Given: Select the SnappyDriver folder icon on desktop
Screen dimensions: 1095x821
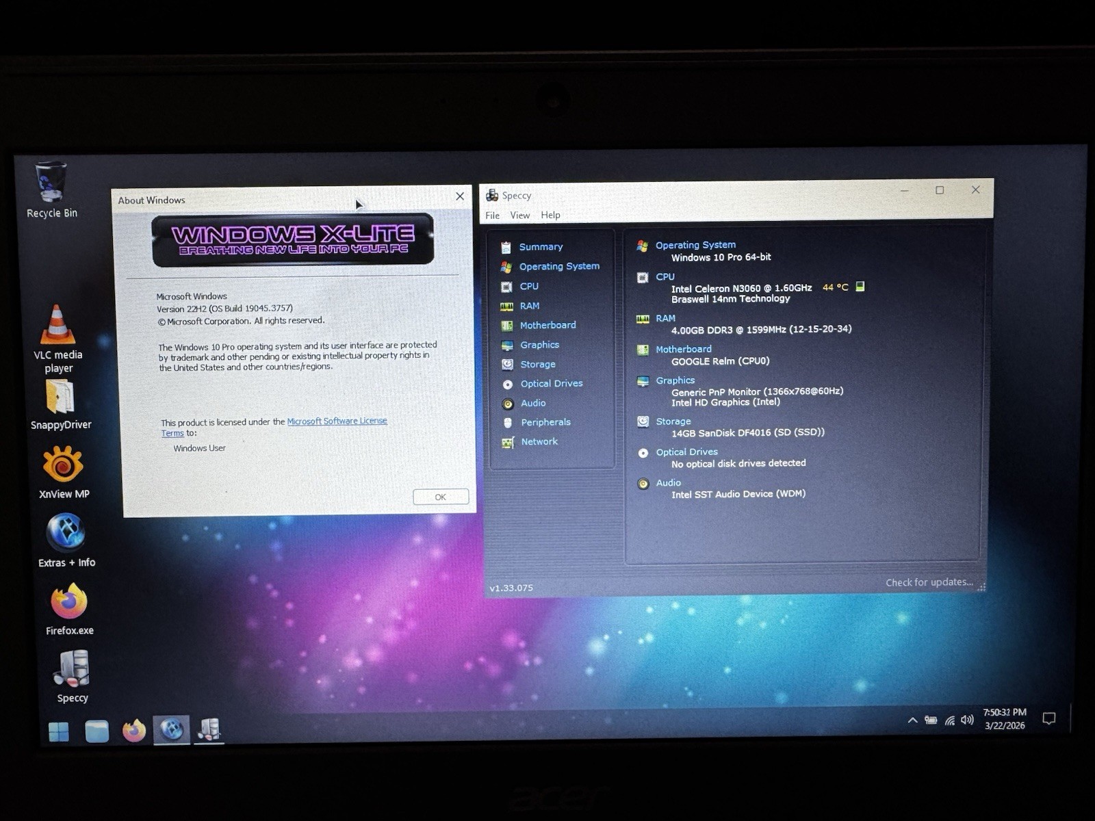Looking at the screenshot, I should pos(60,405).
